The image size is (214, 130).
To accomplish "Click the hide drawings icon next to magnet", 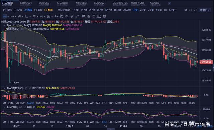I will (67, 16).
